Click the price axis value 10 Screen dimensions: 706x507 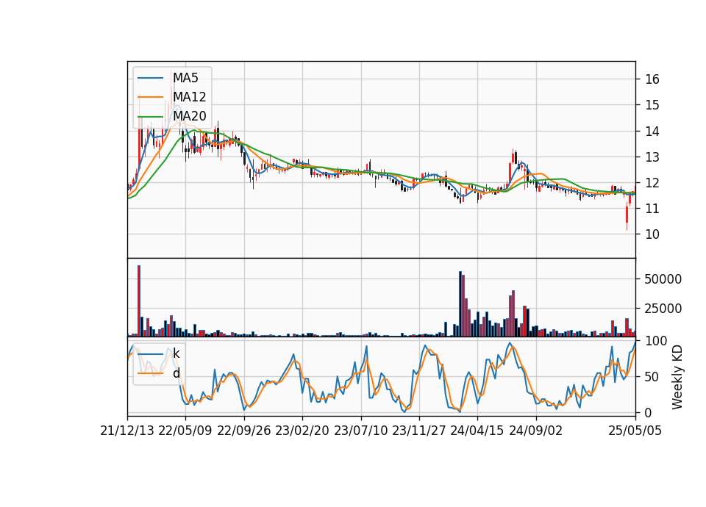click(652, 234)
